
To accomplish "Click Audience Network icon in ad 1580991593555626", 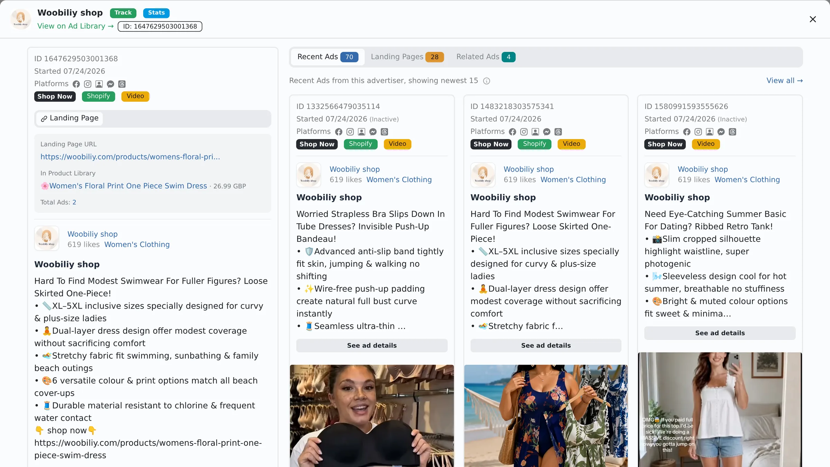I will [x=710, y=132].
